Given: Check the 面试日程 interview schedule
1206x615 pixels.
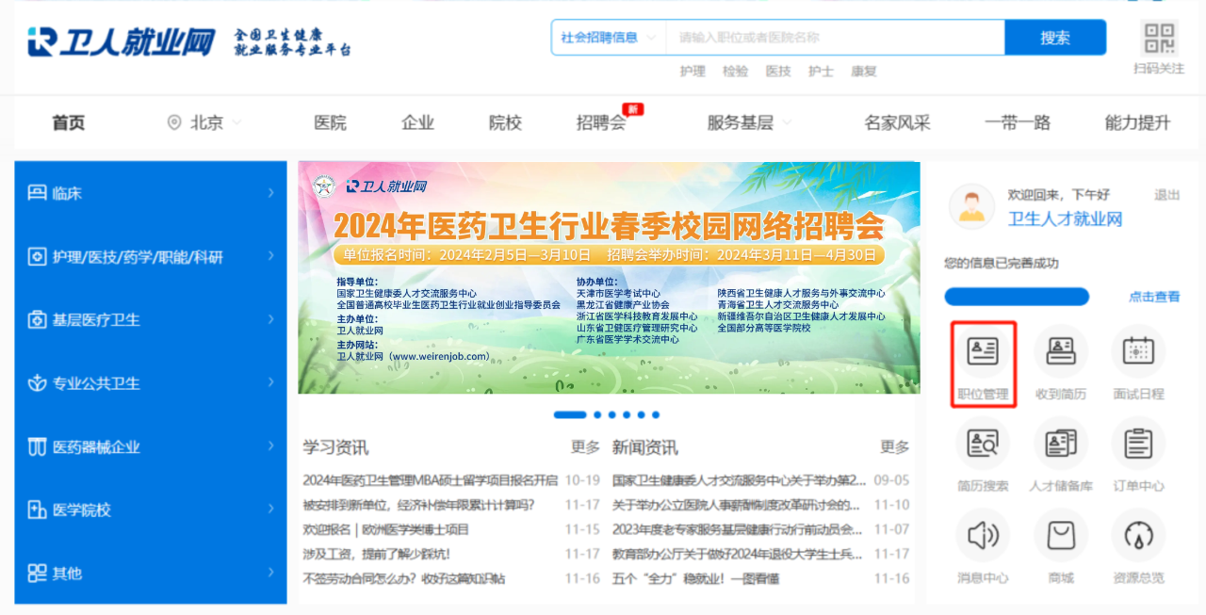Looking at the screenshot, I should (x=1137, y=363).
